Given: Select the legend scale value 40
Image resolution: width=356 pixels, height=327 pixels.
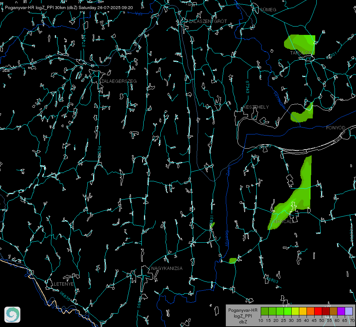Looking at the screenshot, I should pos(307,320).
